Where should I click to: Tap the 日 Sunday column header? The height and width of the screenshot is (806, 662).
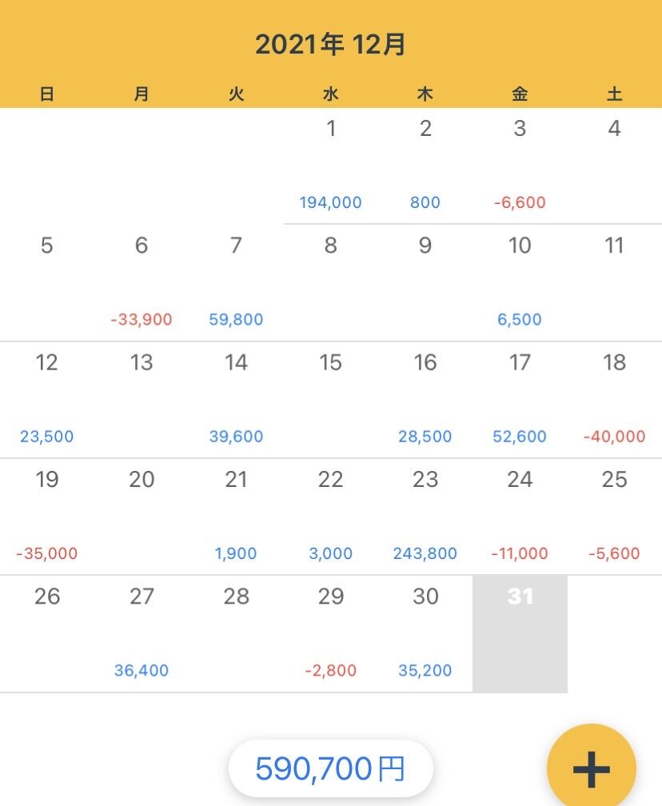click(47, 94)
